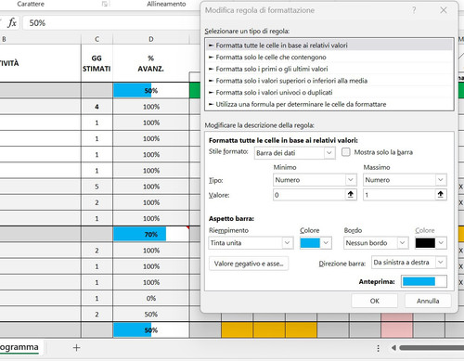Open the blue fill colour dropdown arrow

326,243
